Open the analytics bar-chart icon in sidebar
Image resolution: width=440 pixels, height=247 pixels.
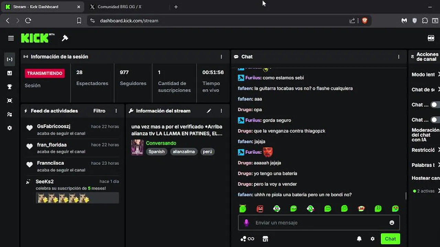click(x=10, y=73)
